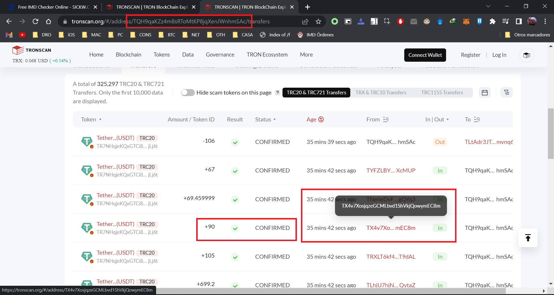Click the +69.459999 amount cell

click(199, 198)
